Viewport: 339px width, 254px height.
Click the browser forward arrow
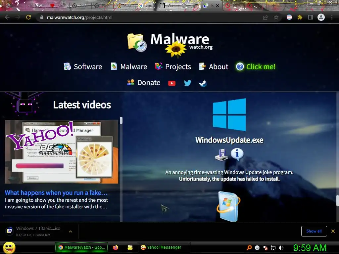(x=18, y=17)
